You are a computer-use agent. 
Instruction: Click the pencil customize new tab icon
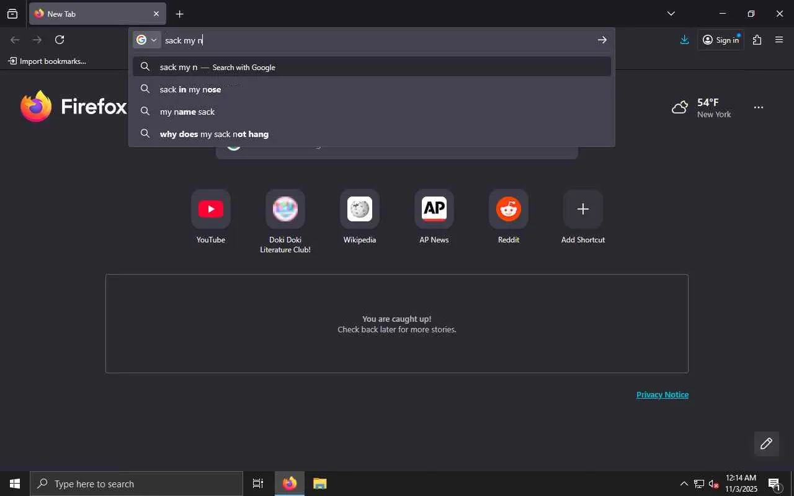766,443
